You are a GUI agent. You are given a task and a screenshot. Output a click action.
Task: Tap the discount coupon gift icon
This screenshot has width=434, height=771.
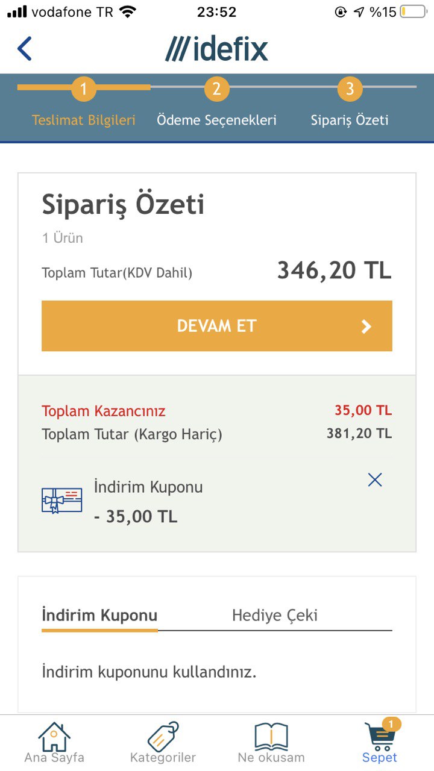click(x=61, y=501)
